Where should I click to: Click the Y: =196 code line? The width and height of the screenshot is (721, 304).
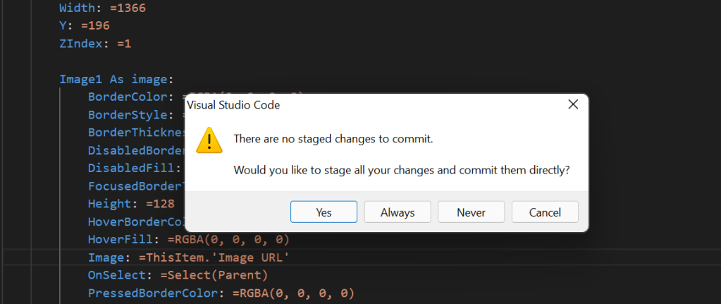point(85,26)
